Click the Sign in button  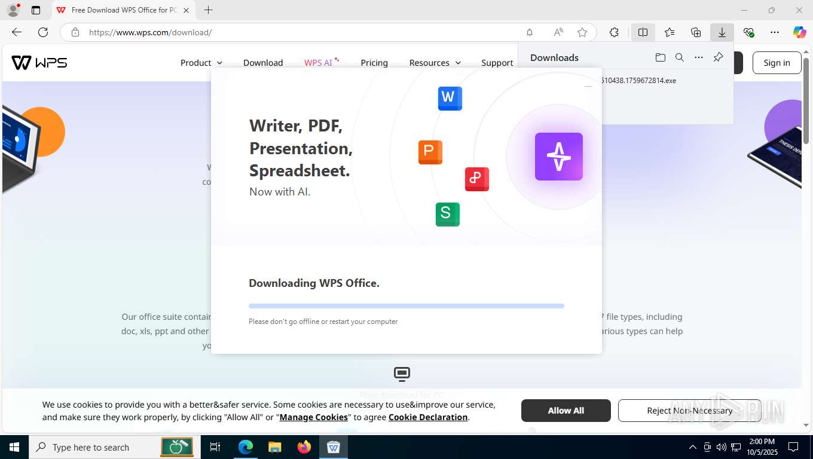pyautogui.click(x=777, y=62)
